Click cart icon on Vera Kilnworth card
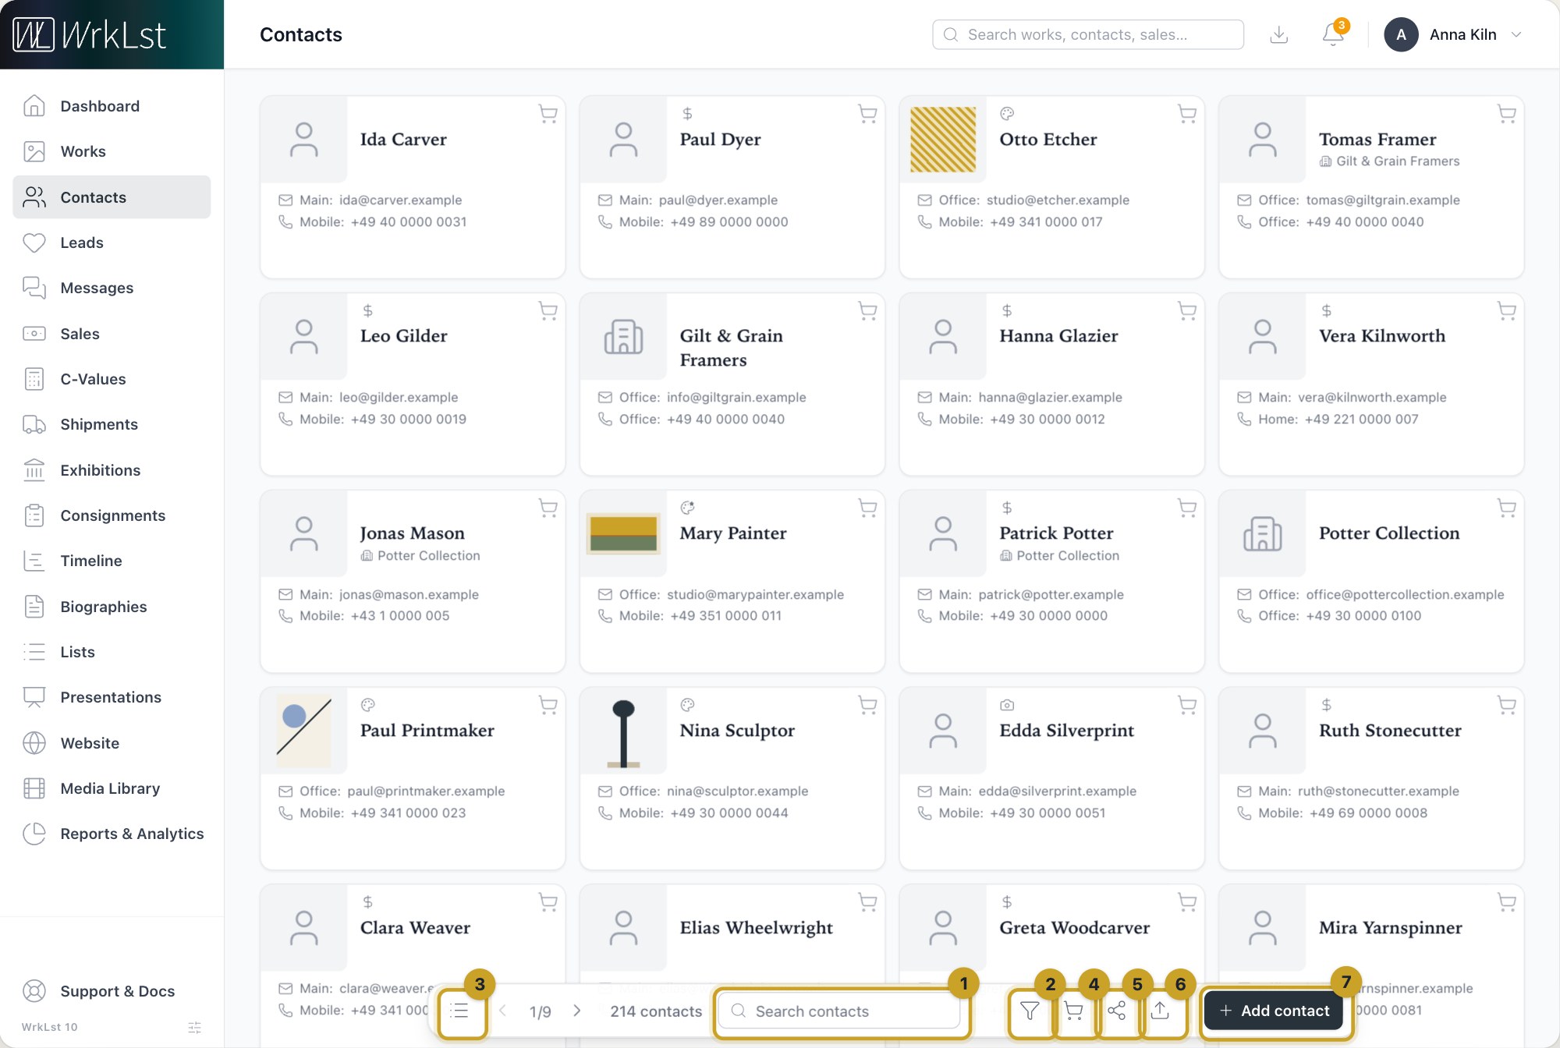 click(x=1506, y=311)
